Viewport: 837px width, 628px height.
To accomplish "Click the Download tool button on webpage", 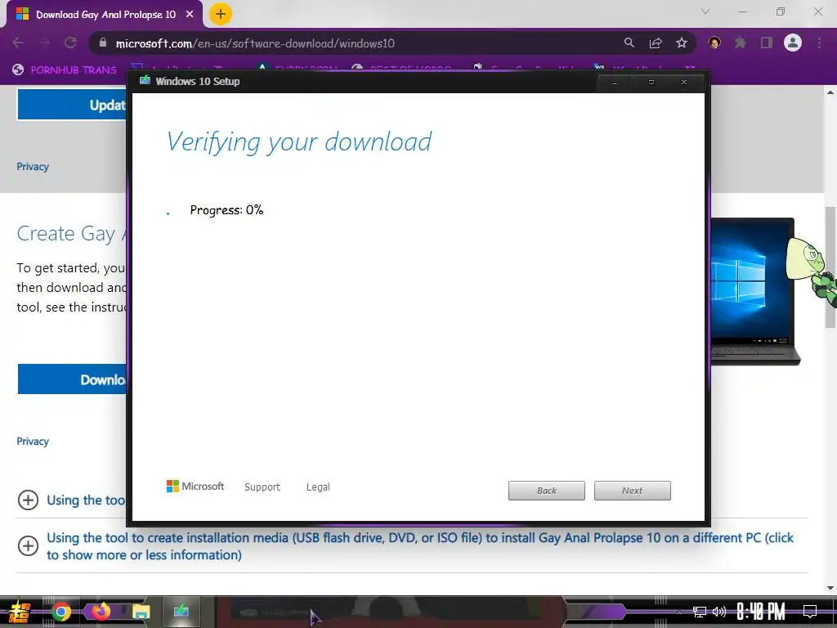I will (x=72, y=379).
